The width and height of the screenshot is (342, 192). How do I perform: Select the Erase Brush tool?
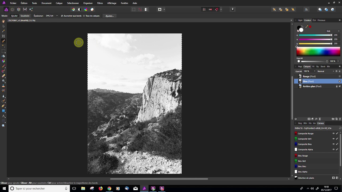pyautogui.click(x=3, y=76)
